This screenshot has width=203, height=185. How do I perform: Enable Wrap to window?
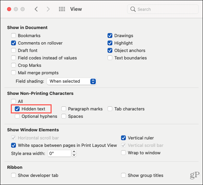(x=123, y=153)
